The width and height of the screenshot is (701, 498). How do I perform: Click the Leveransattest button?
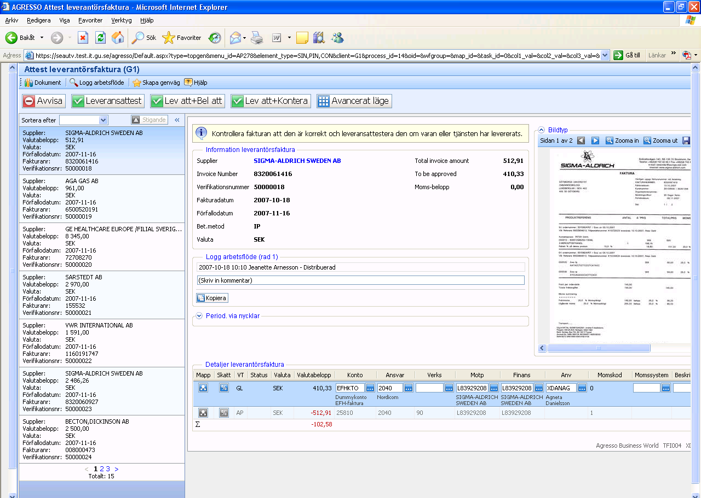(108, 101)
